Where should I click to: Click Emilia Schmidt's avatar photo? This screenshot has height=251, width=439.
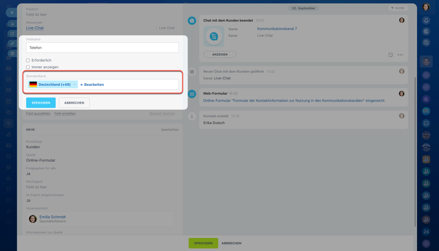(33, 219)
